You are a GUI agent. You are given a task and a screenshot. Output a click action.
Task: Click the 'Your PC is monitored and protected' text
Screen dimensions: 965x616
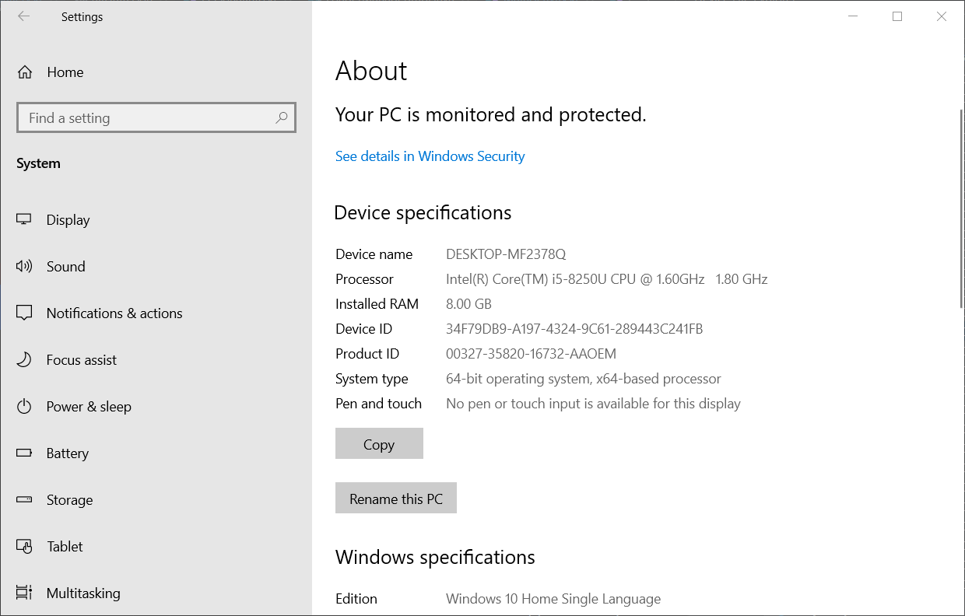[491, 115]
